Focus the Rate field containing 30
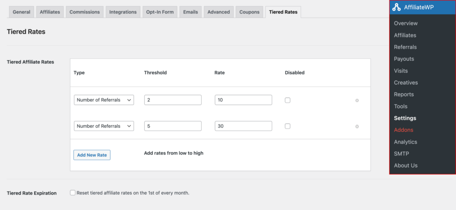The height and width of the screenshot is (210, 456). [x=244, y=126]
